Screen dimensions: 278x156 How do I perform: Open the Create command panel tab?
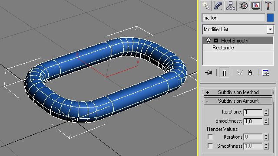[205, 6]
